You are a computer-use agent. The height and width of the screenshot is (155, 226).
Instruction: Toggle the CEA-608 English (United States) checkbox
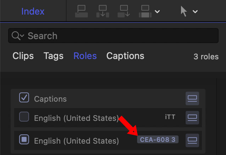24,140
